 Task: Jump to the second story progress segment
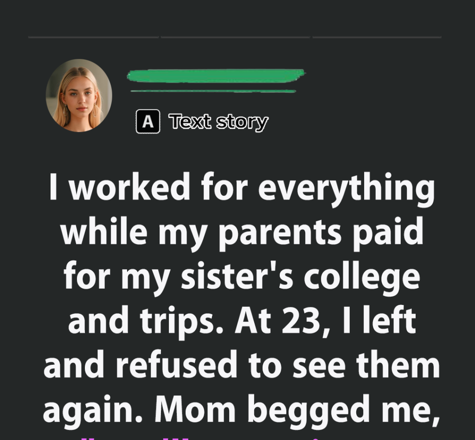pyautogui.click(x=235, y=37)
